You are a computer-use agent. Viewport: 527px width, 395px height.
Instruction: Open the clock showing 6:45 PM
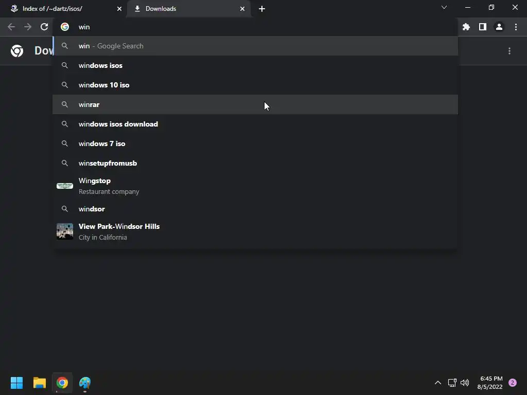pos(490,383)
